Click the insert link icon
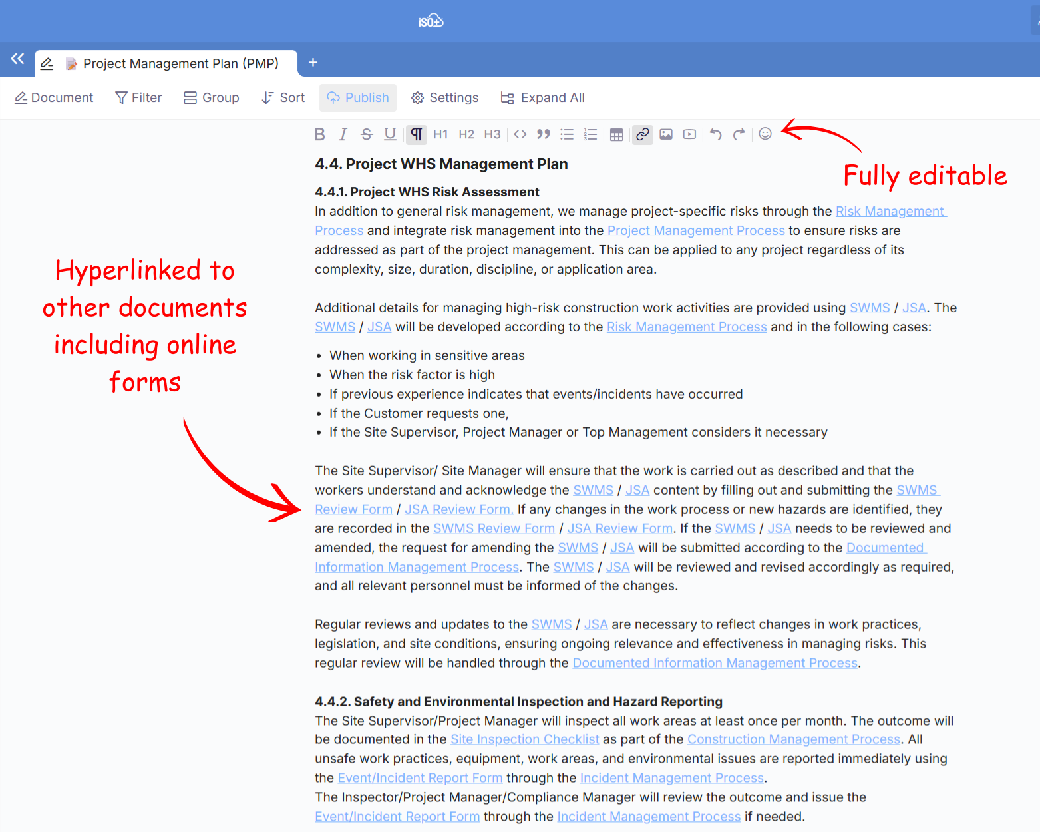Image resolution: width=1040 pixels, height=832 pixels. coord(642,134)
